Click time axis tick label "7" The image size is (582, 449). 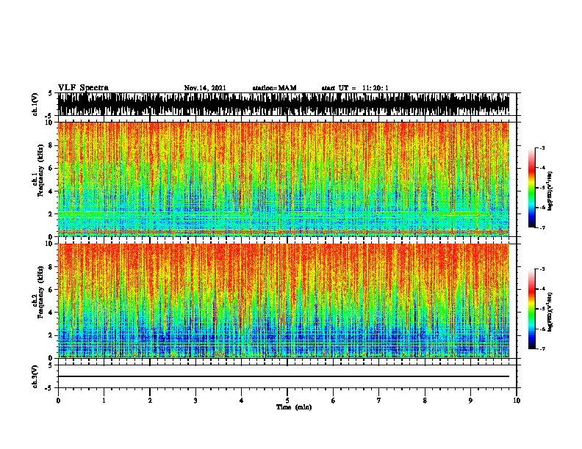click(x=379, y=401)
